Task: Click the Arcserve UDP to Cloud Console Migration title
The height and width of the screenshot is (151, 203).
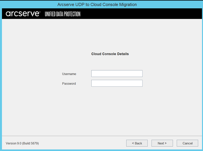Action: tap(97, 4)
